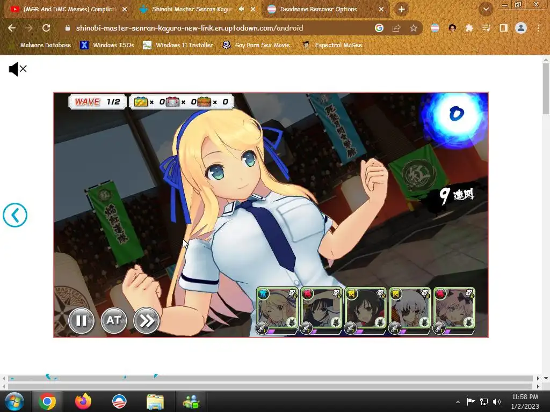The height and width of the screenshot is (412, 550).
Task: Open the avatar face extension icon
Action: (452, 28)
